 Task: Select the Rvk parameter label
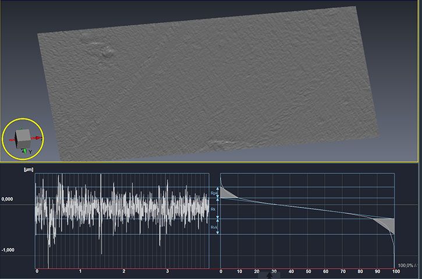point(213,227)
